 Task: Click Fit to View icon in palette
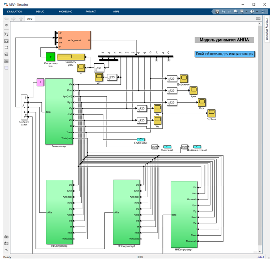coord(6,41)
